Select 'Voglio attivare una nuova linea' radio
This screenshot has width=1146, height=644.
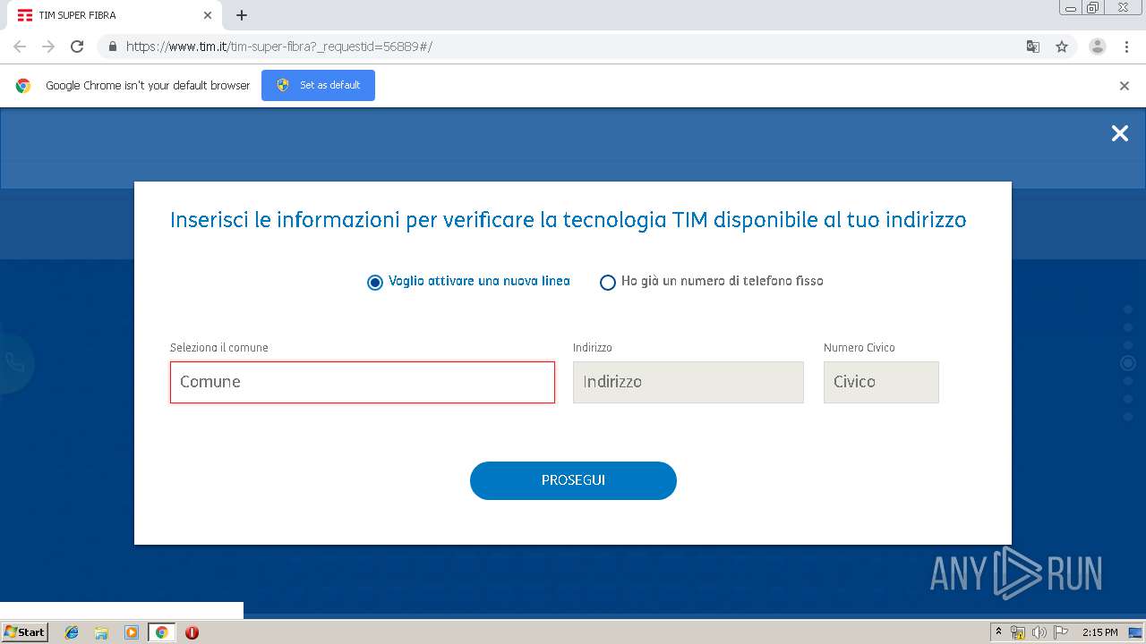[x=375, y=282]
